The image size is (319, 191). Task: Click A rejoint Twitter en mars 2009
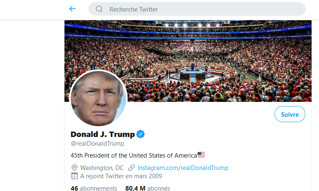(121, 176)
